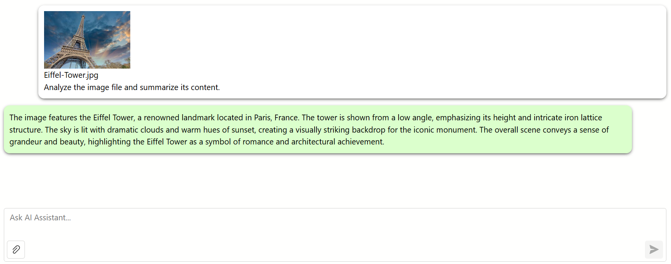Image resolution: width=671 pixels, height=264 pixels.
Task: Open the Eiffel Tower image thumbnail
Action: (87, 40)
